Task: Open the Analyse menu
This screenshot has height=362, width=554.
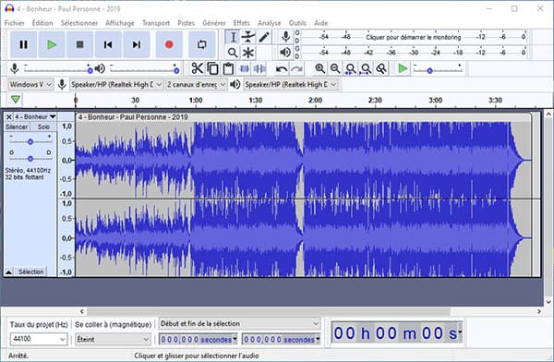Action: [x=270, y=23]
